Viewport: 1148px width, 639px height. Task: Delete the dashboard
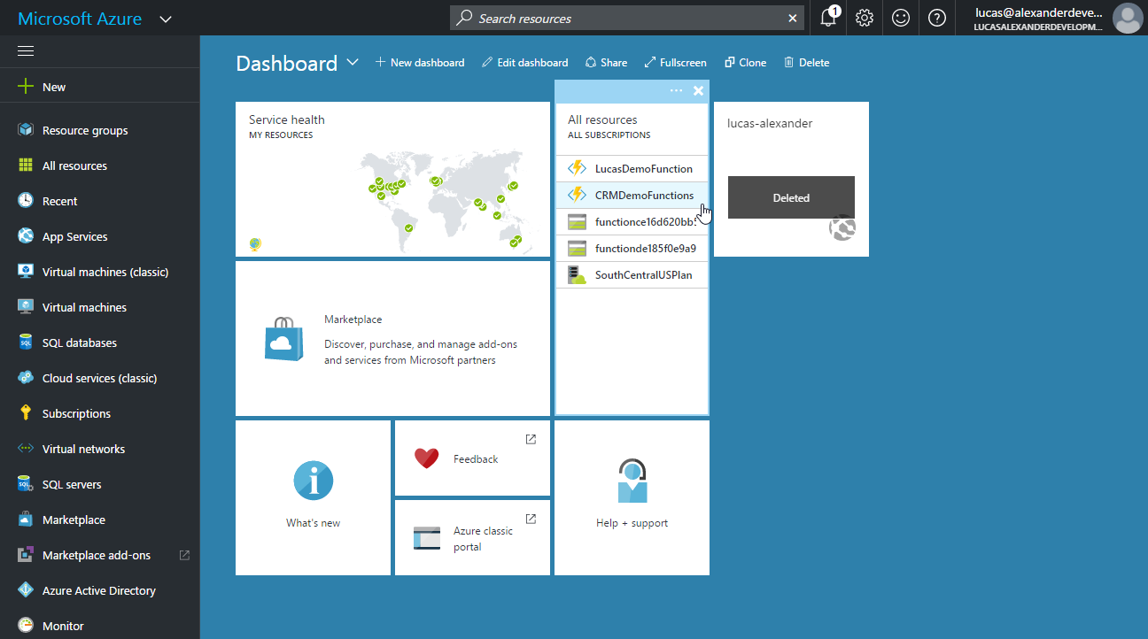tap(806, 63)
